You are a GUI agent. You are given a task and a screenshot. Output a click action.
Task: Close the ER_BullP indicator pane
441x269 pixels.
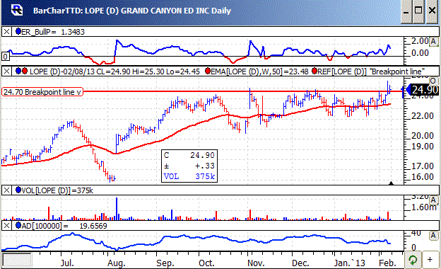pyautogui.click(x=6, y=32)
